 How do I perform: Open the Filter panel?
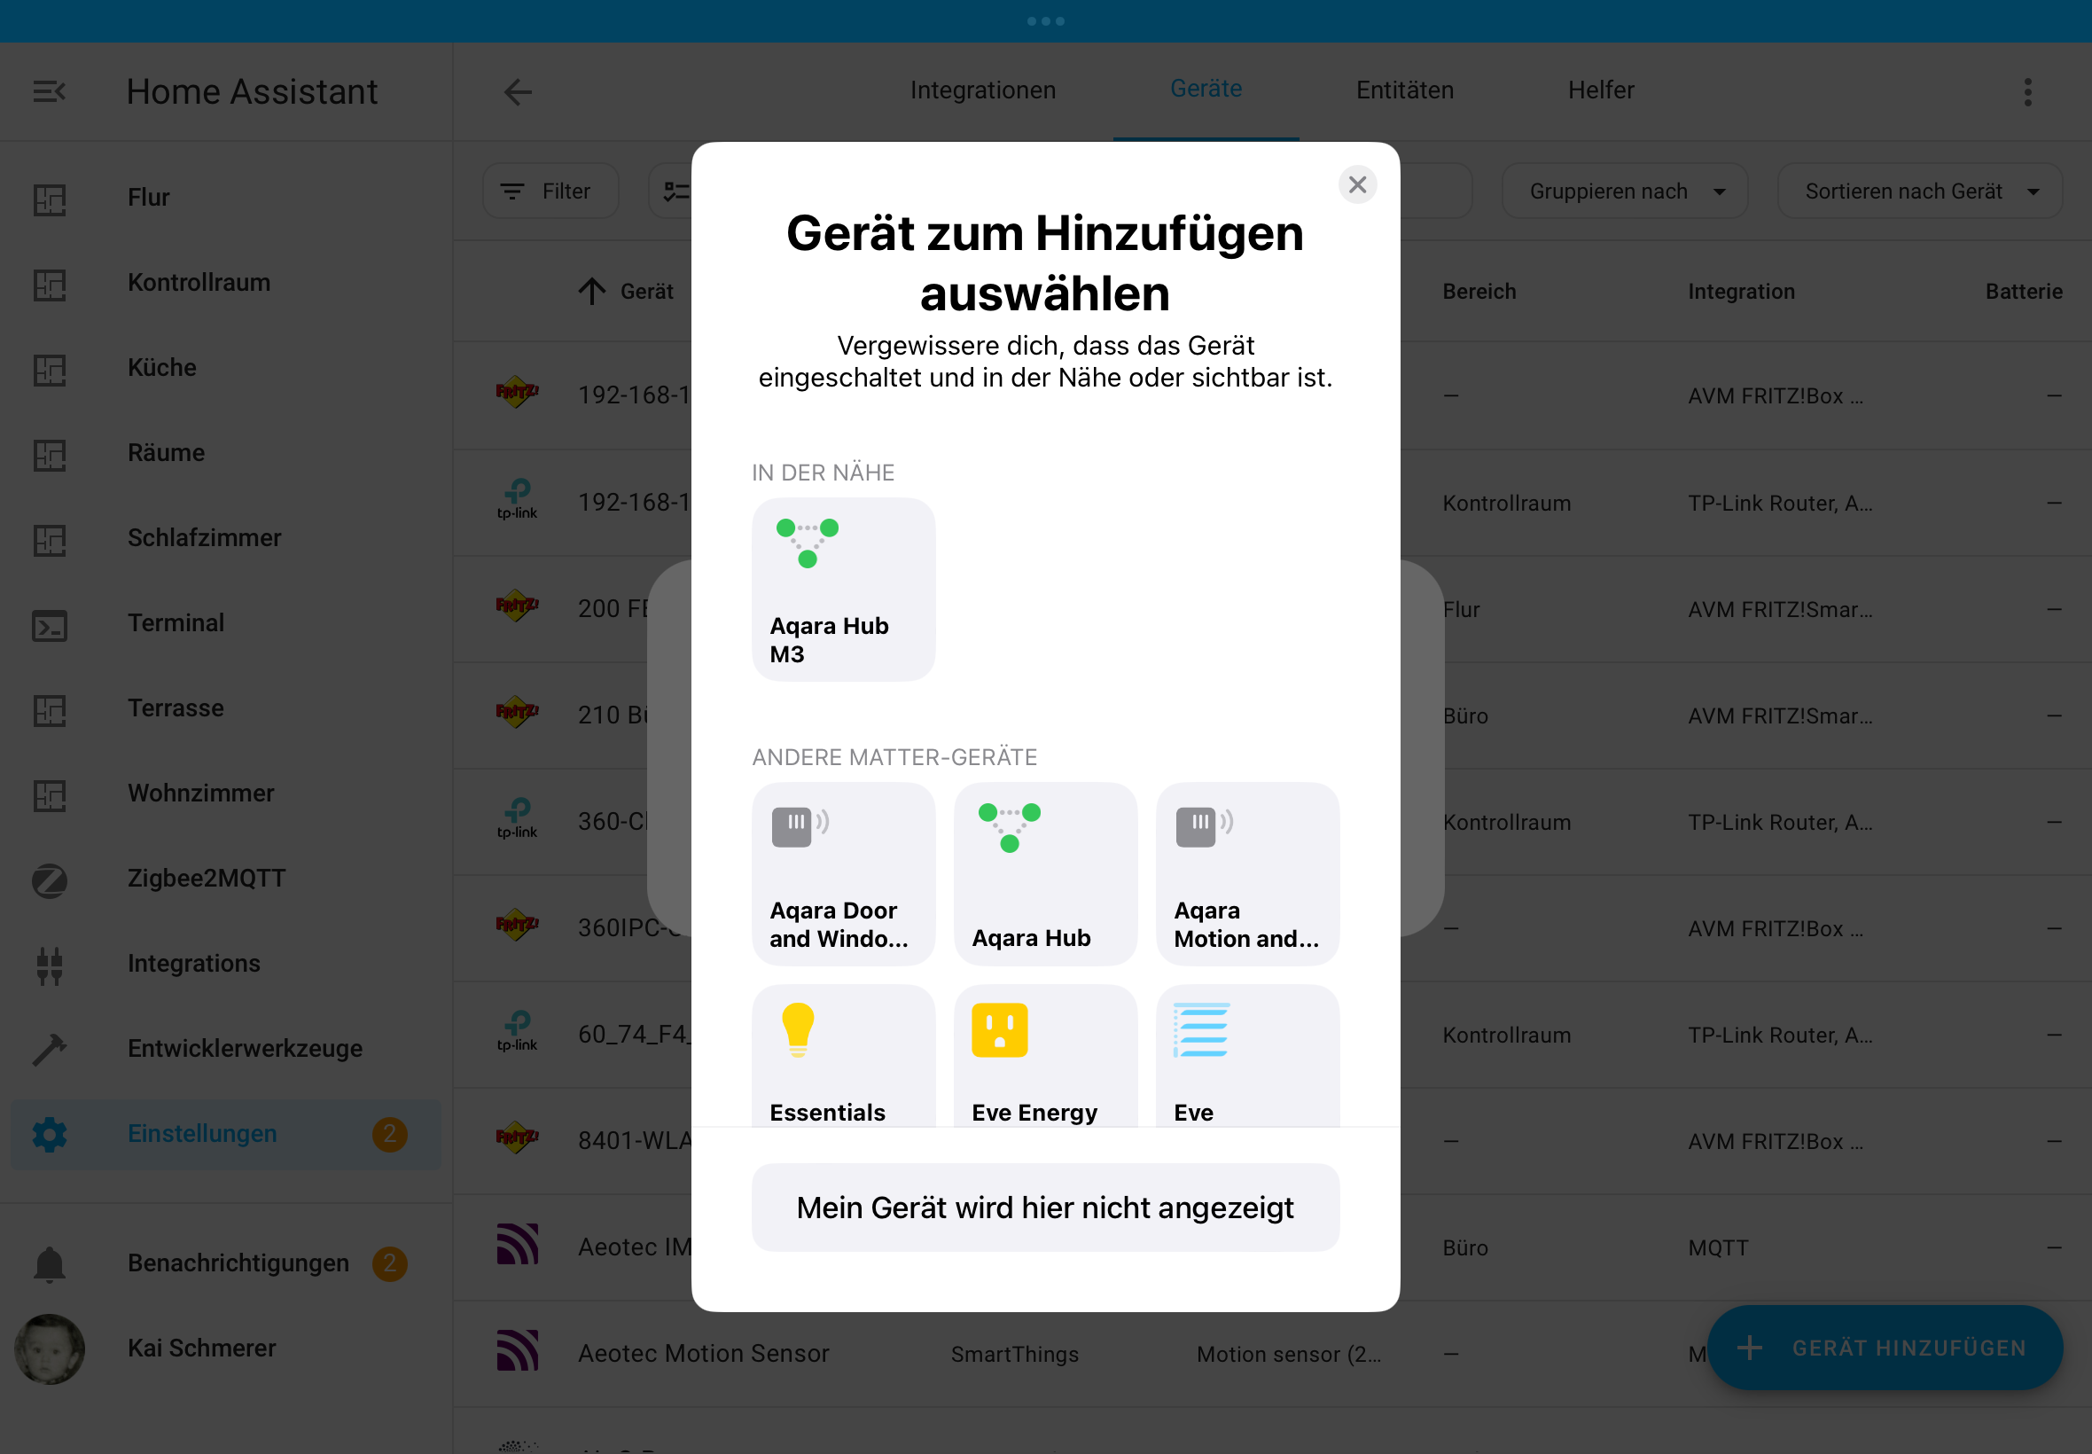click(550, 192)
